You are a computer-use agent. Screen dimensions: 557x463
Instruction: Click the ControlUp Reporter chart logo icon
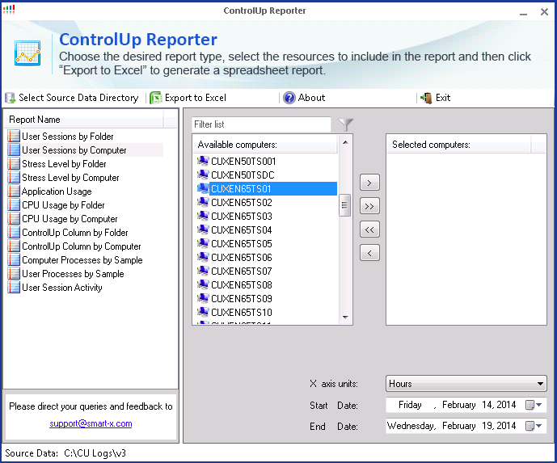tap(27, 53)
